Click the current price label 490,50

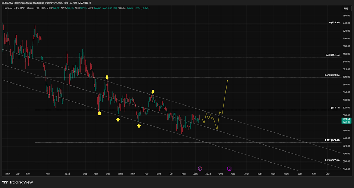click(346, 119)
